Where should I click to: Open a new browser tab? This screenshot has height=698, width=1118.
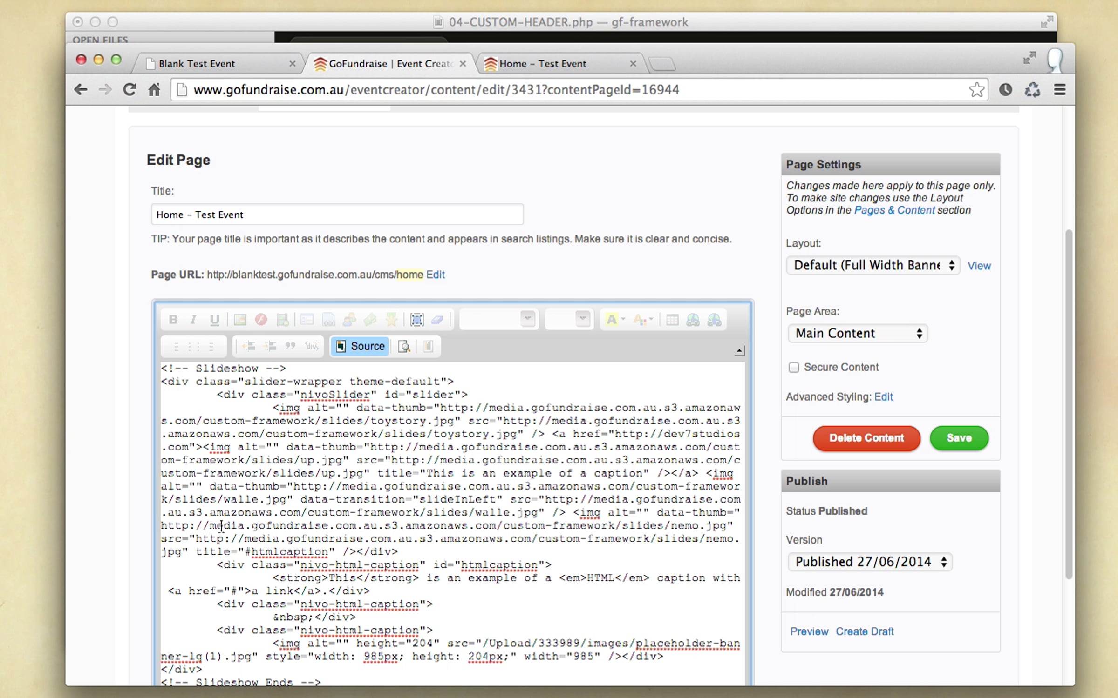coord(662,64)
